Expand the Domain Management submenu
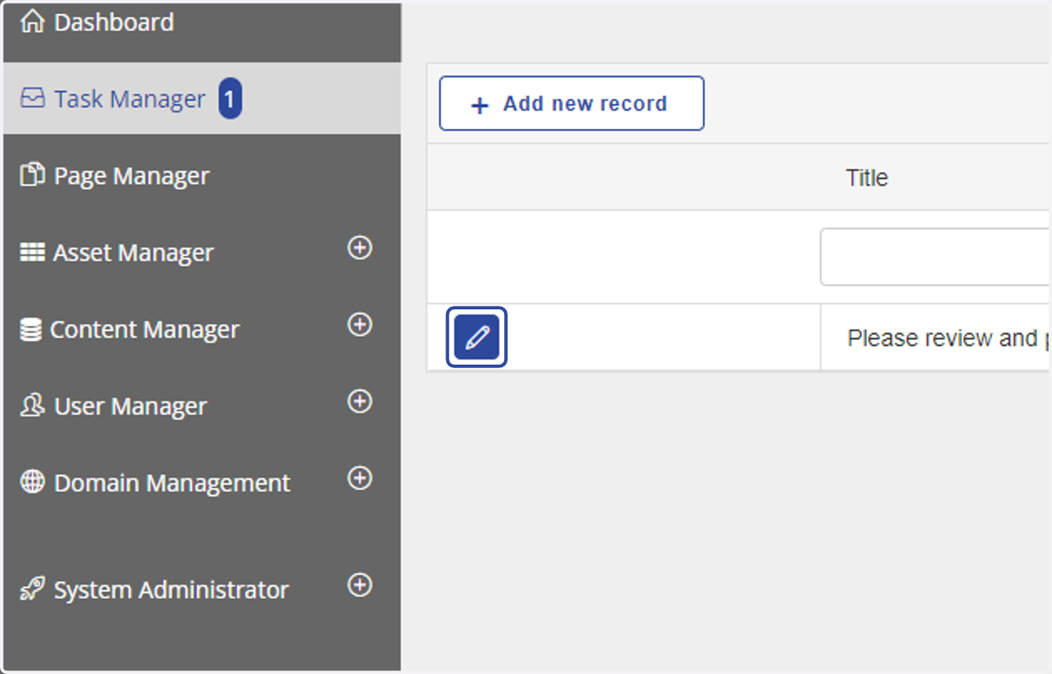1052x674 pixels. pyautogui.click(x=359, y=478)
